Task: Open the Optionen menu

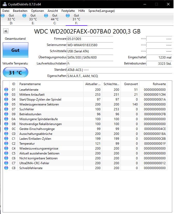Action: [x=37, y=11]
